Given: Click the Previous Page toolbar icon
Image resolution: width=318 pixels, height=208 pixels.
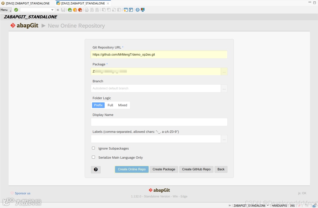Looking at the screenshot, I should pos(109,10).
